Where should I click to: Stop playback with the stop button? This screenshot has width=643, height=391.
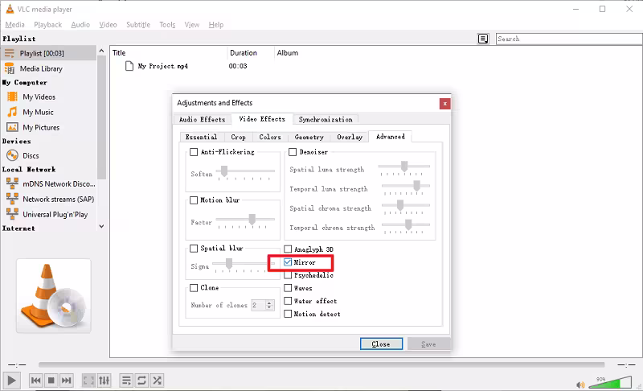click(51, 381)
